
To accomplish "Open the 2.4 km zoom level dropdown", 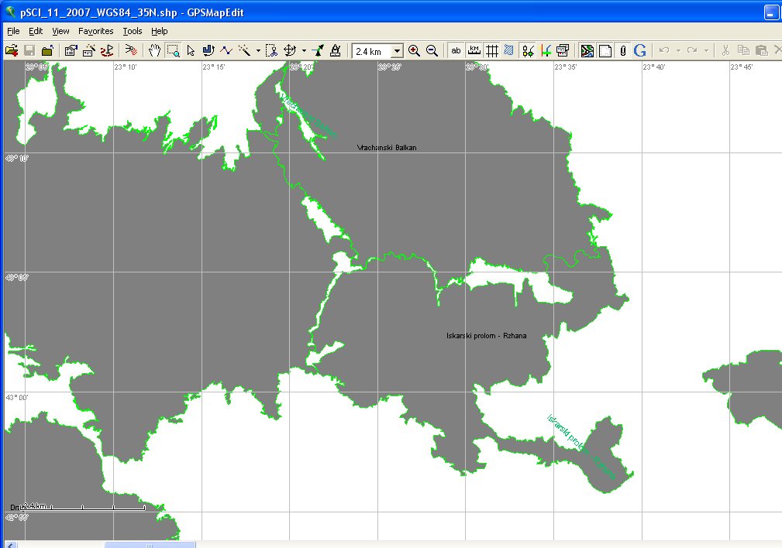I will click(x=397, y=51).
